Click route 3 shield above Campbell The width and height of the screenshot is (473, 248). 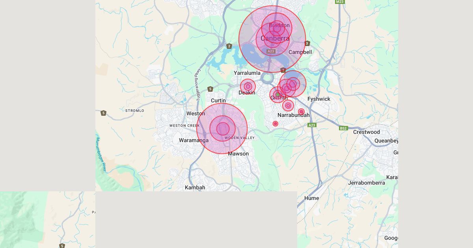click(307, 44)
